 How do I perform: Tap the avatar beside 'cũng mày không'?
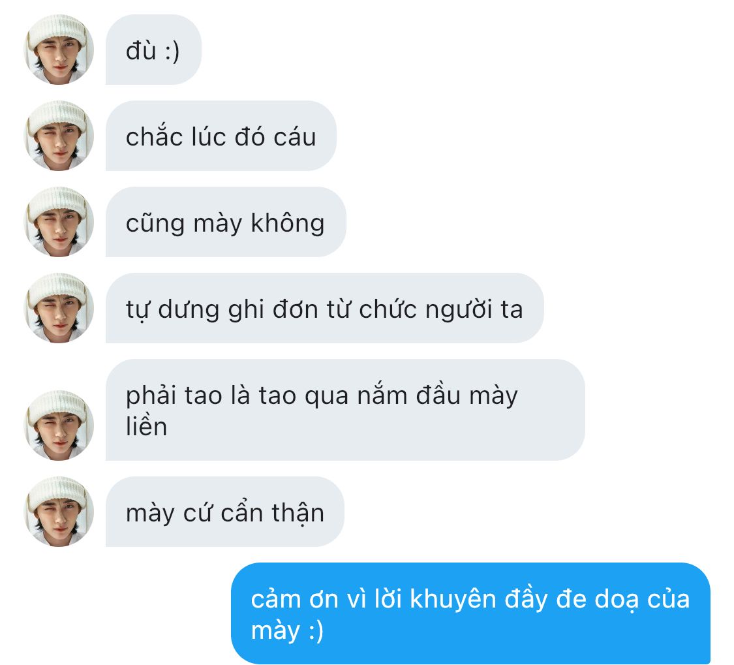(x=59, y=222)
